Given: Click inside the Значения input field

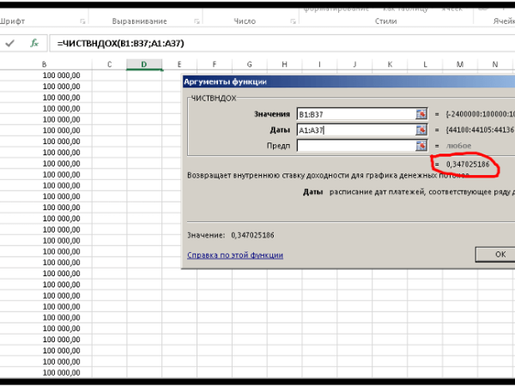Looking at the screenshot, I should point(354,113).
